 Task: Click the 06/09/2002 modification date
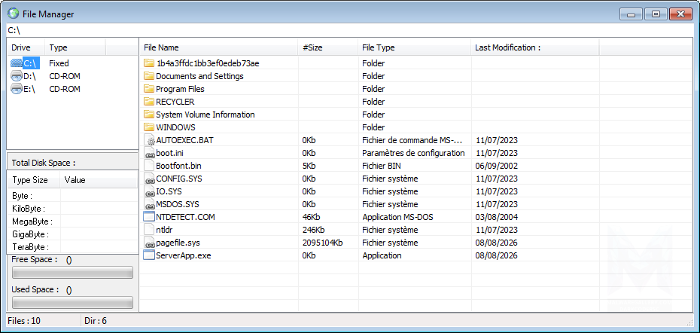pos(497,166)
